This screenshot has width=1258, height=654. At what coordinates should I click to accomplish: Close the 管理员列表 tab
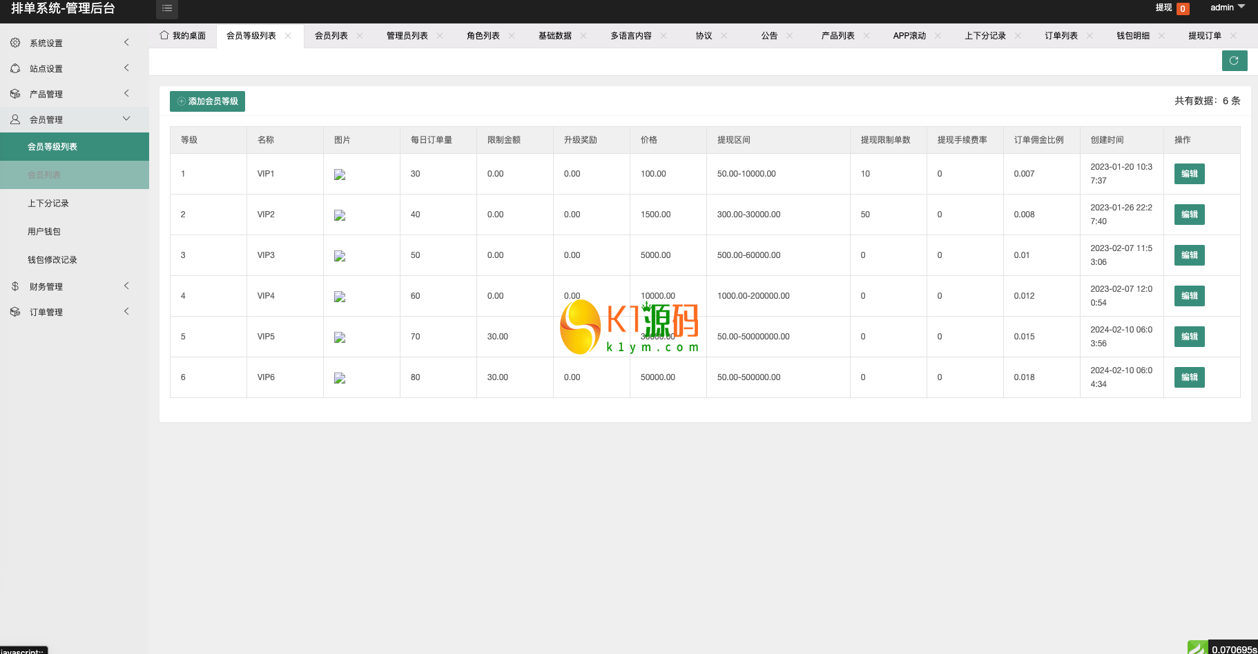(440, 36)
